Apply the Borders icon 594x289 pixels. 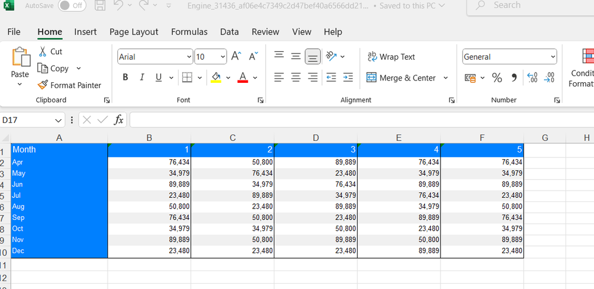pos(187,77)
